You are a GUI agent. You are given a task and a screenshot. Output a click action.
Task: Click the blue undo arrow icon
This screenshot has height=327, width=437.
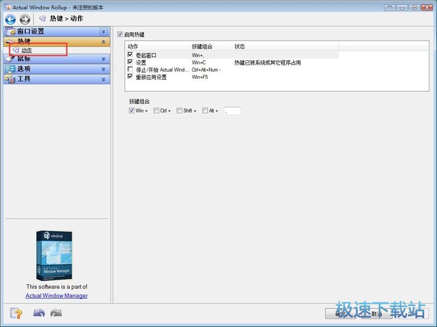click(38, 313)
